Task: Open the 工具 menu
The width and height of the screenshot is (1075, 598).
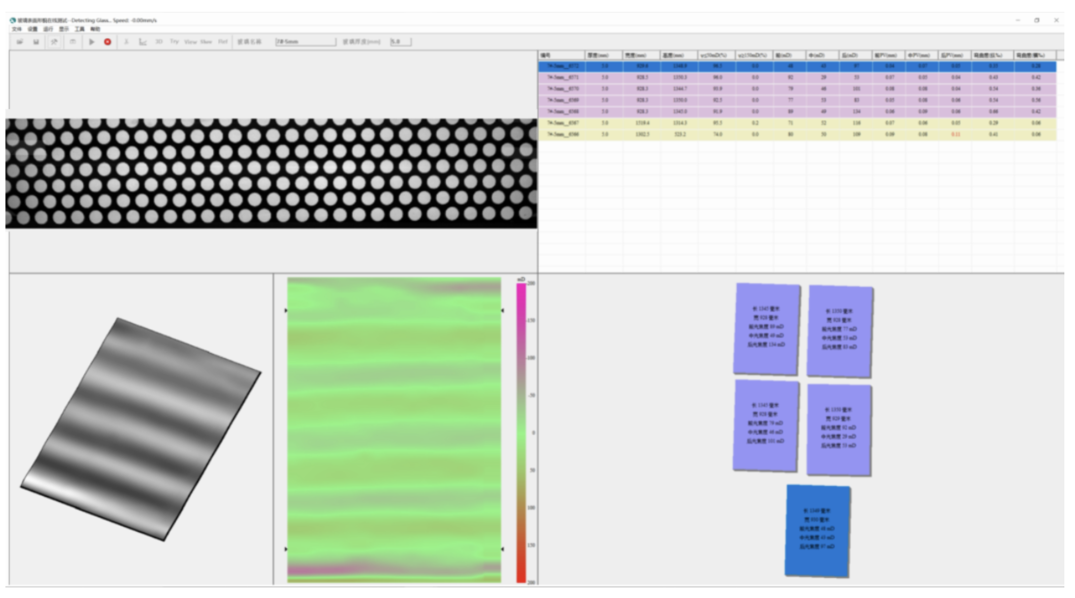Action: (79, 29)
